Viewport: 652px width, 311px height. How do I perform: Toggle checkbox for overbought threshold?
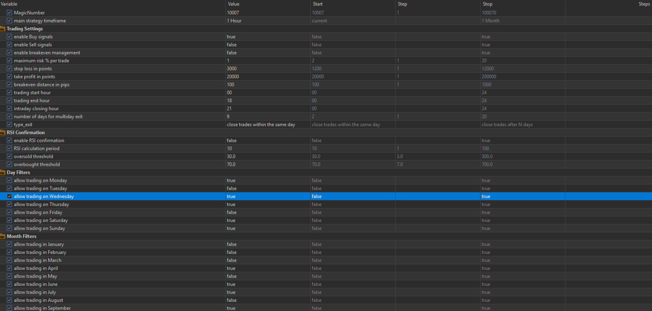coord(10,164)
